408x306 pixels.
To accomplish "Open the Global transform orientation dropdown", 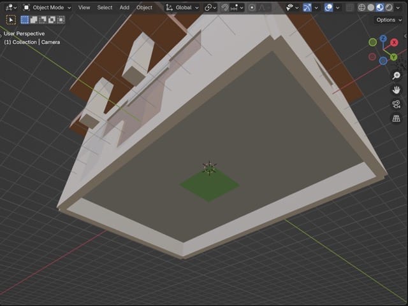I will (x=182, y=8).
